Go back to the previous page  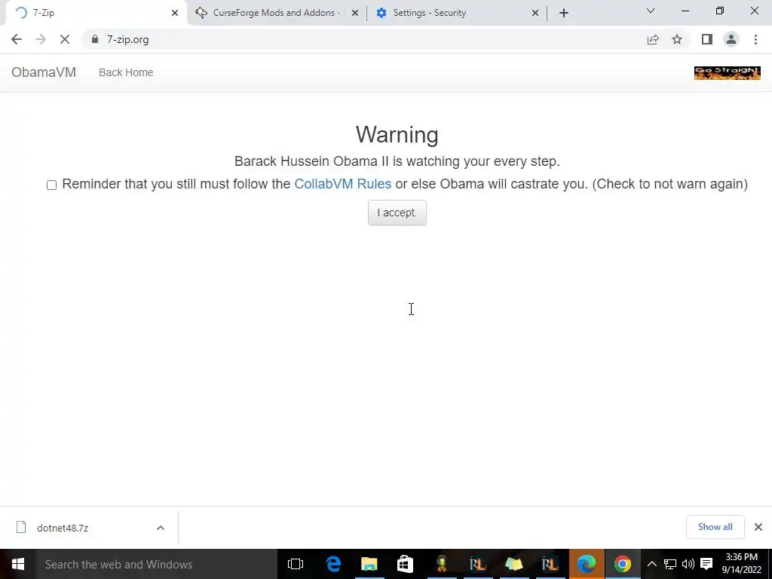pyautogui.click(x=17, y=39)
